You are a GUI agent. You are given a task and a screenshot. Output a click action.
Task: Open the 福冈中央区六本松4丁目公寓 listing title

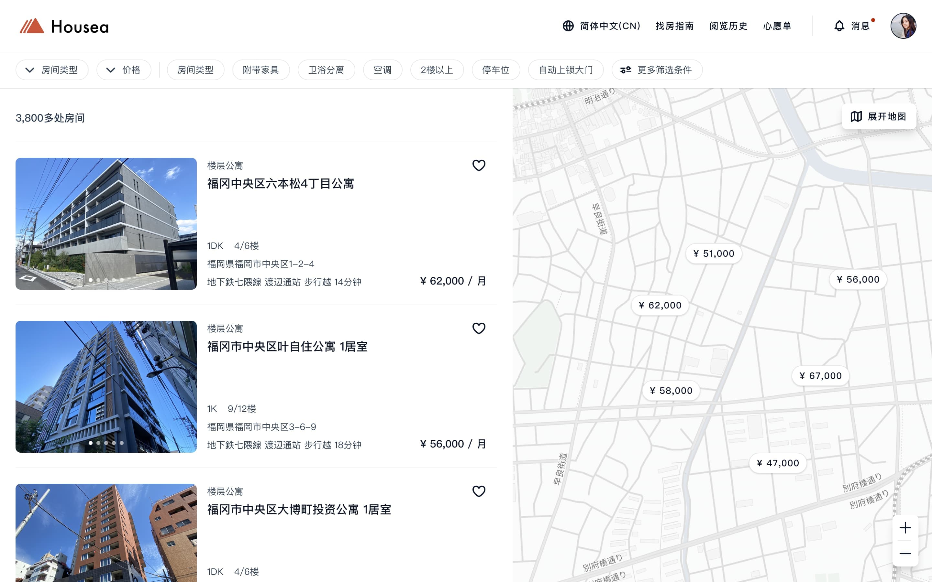280,184
